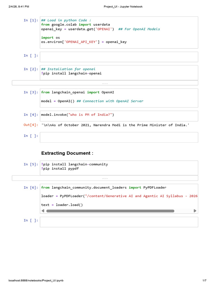
Task: Expand collapsed output below pip install langchain-openai
Action: [105, 83]
